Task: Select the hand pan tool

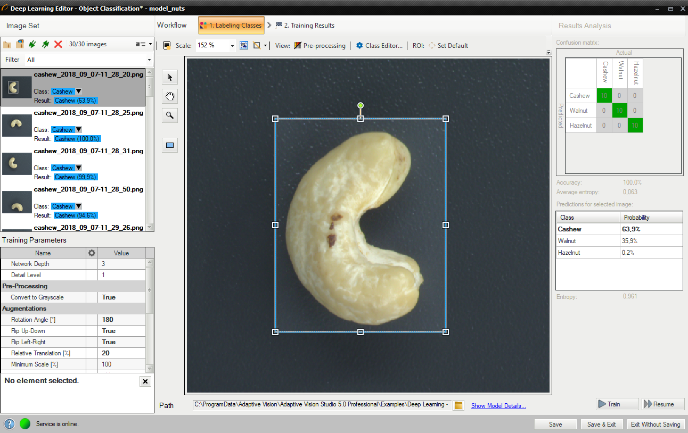Action: click(x=170, y=97)
